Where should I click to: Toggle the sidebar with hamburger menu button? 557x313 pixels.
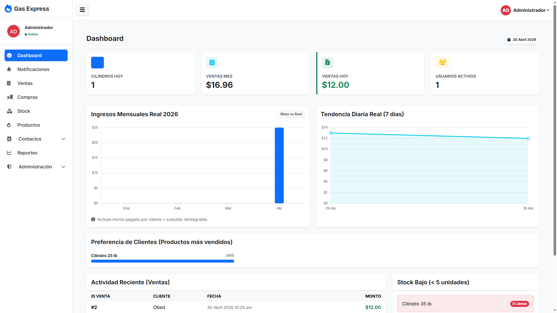[x=82, y=10]
